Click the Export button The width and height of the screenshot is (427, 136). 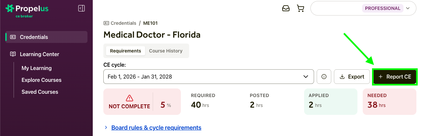tap(352, 77)
